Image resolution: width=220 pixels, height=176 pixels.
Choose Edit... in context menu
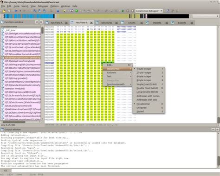coord(117,65)
